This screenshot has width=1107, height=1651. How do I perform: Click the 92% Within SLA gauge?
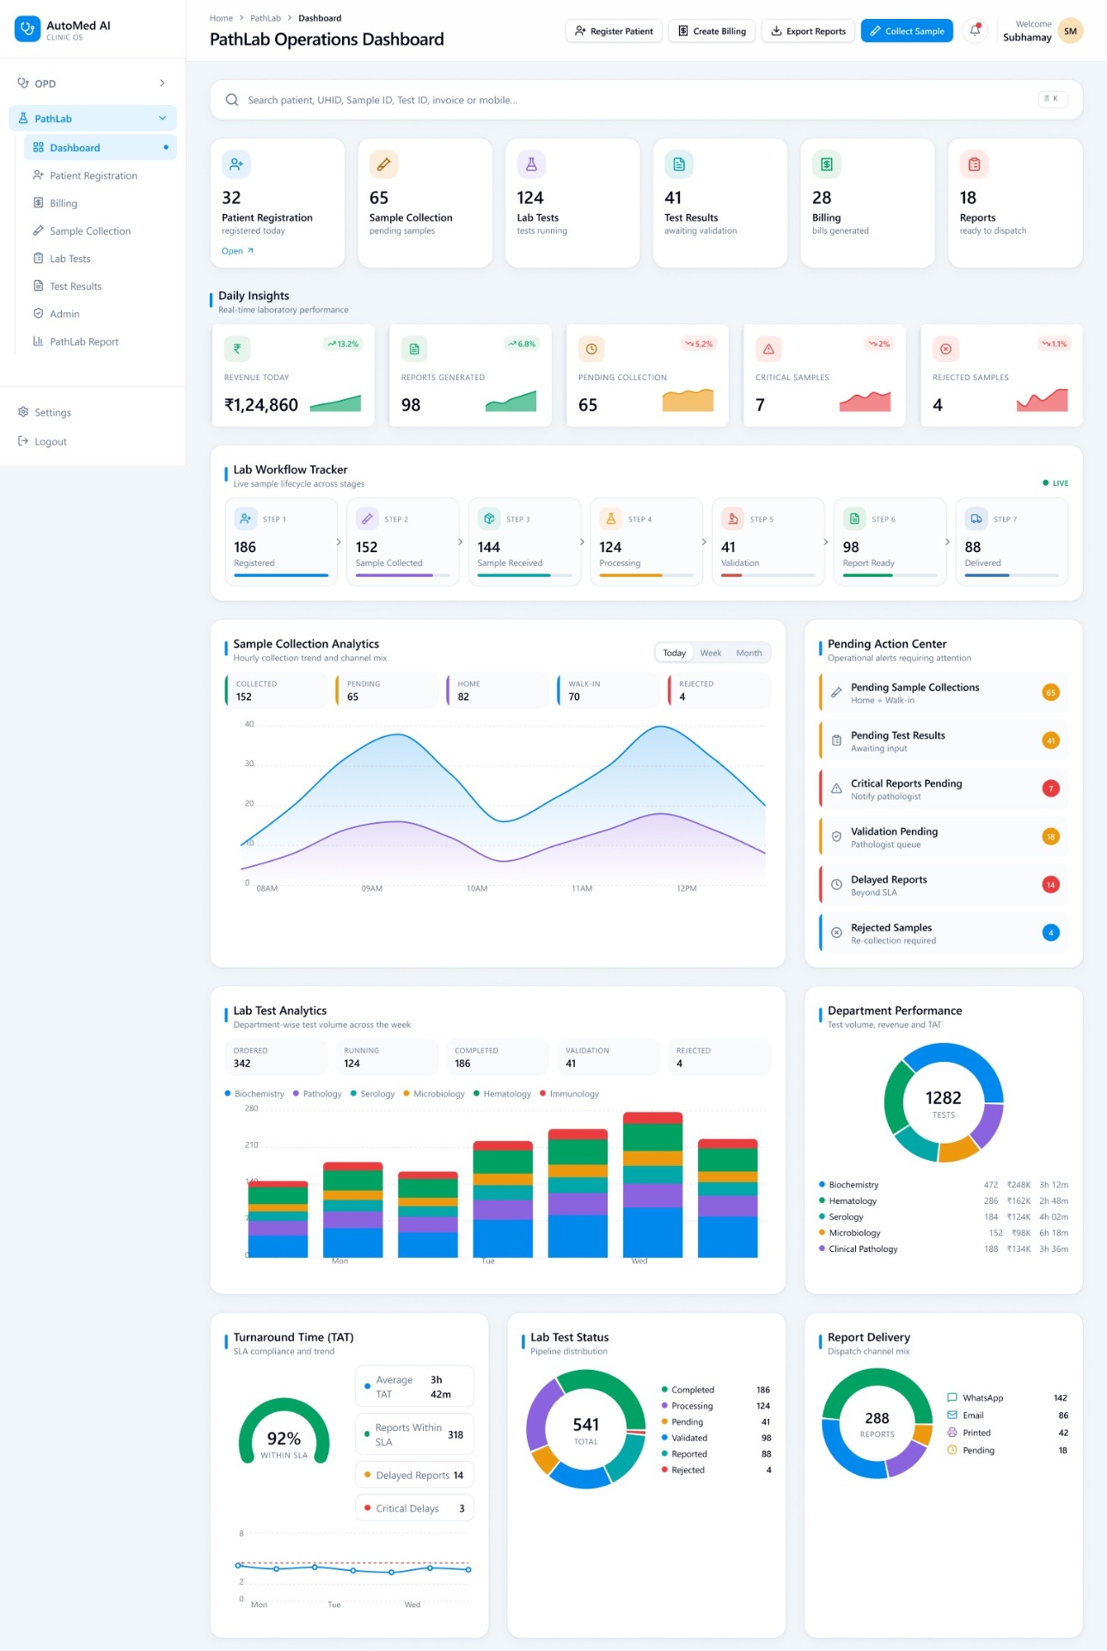tap(284, 1431)
